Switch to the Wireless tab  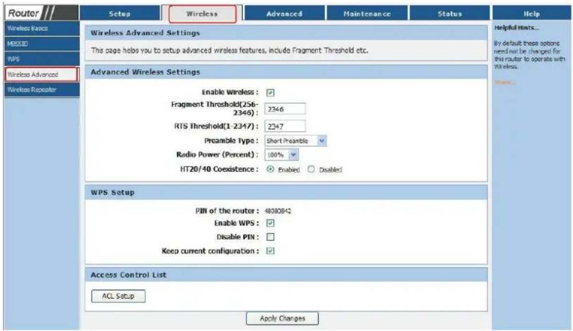(202, 14)
